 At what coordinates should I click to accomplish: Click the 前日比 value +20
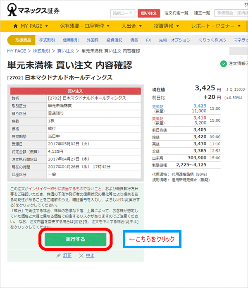(209, 97)
